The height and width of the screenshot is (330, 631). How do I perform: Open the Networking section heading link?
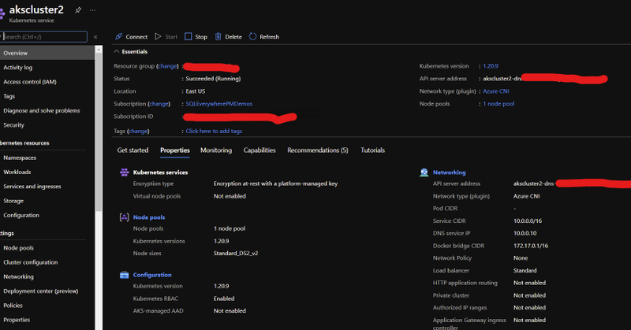[449, 172]
